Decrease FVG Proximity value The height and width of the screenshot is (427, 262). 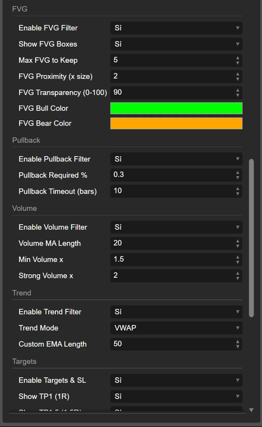(x=238, y=79)
